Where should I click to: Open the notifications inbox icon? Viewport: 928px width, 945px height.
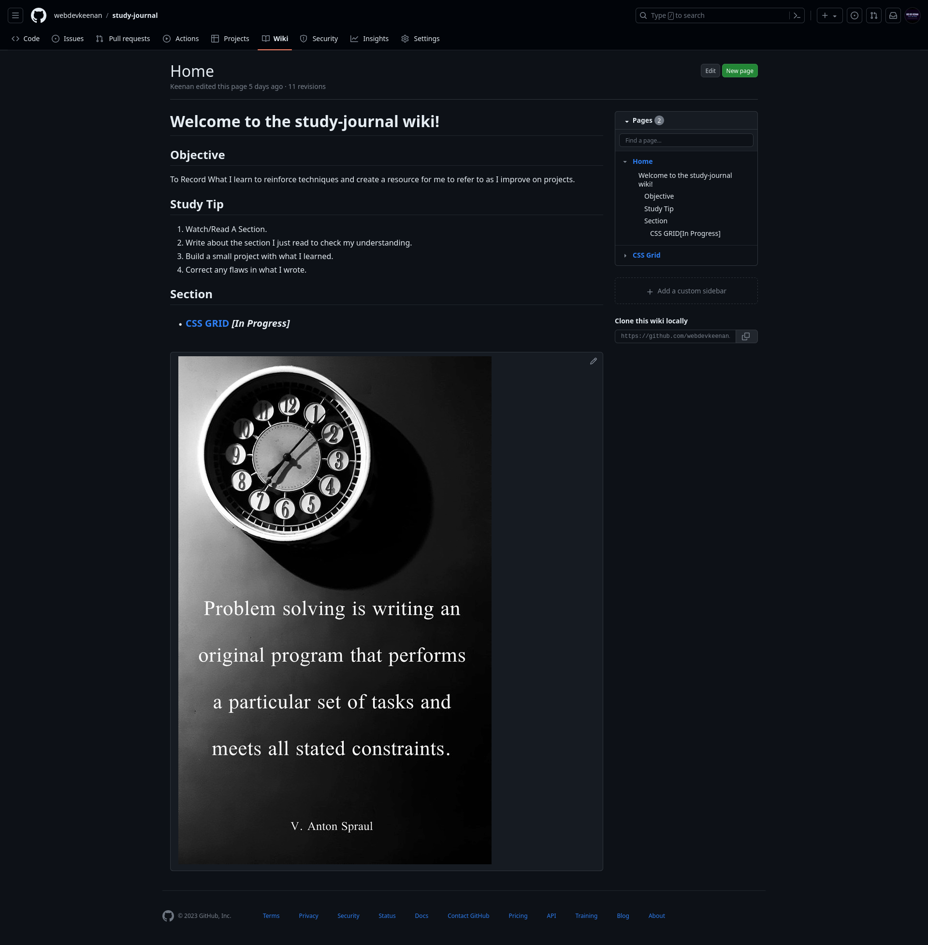point(892,15)
